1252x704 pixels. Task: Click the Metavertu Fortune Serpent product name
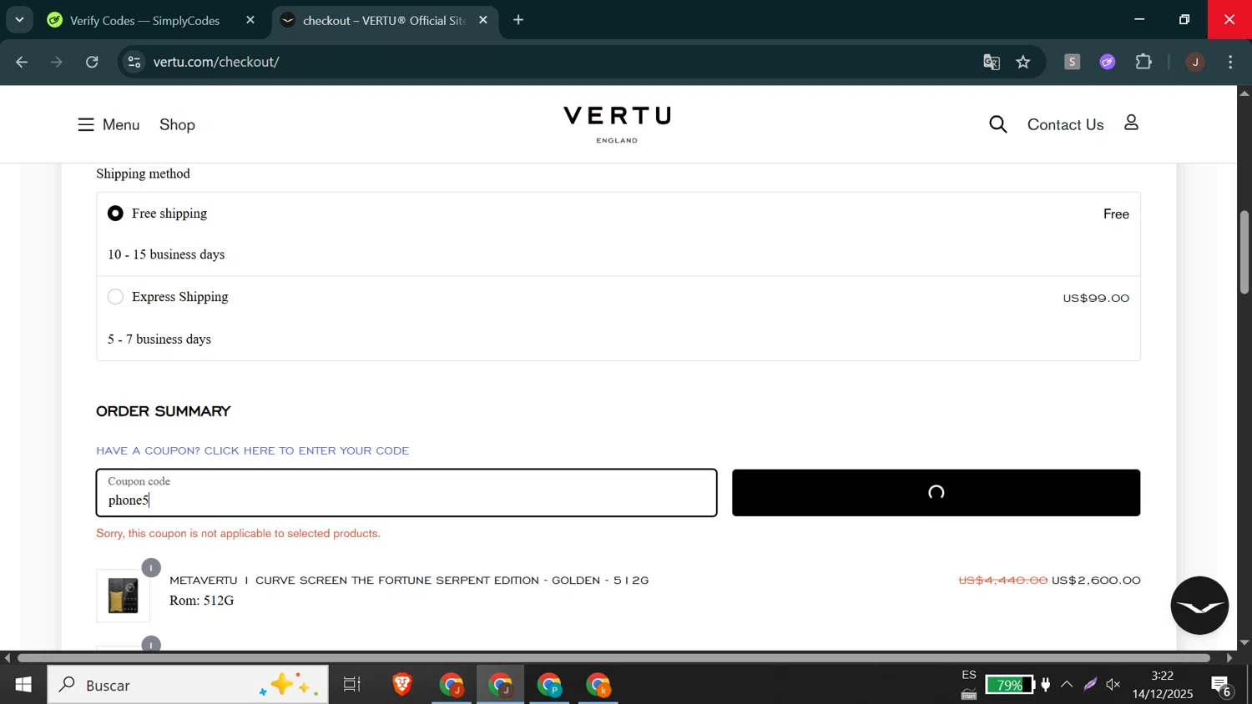(x=409, y=581)
